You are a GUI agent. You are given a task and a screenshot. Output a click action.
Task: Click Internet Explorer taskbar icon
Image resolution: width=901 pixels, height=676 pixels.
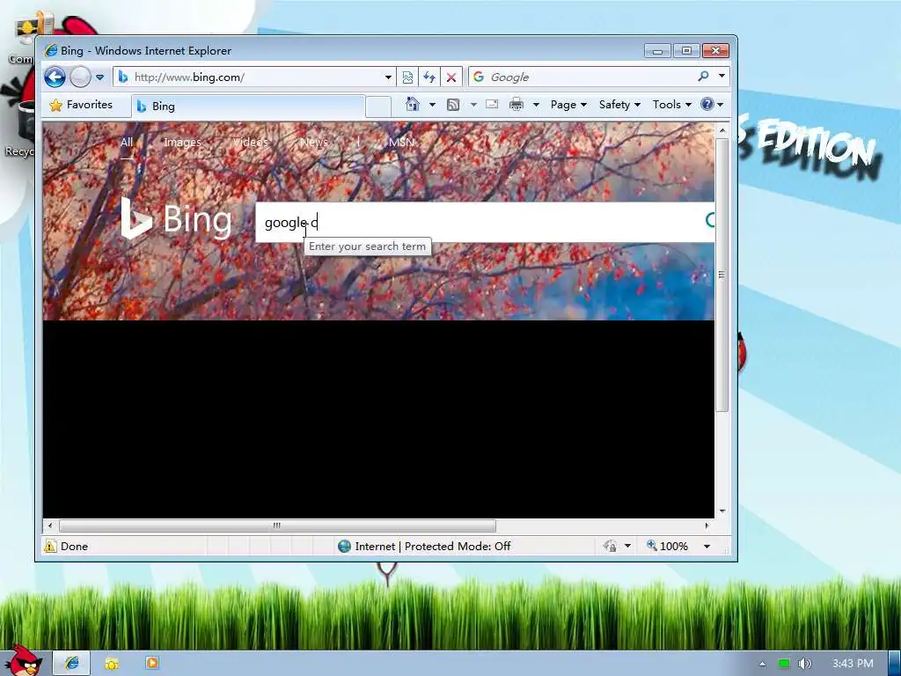pos(72,663)
